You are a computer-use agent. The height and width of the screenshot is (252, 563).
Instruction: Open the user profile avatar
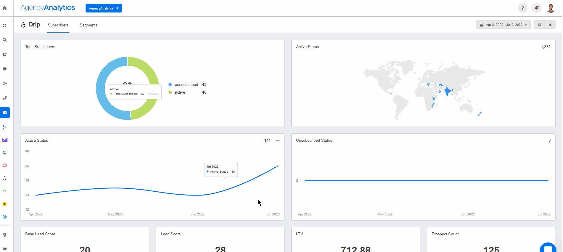[x=550, y=8]
